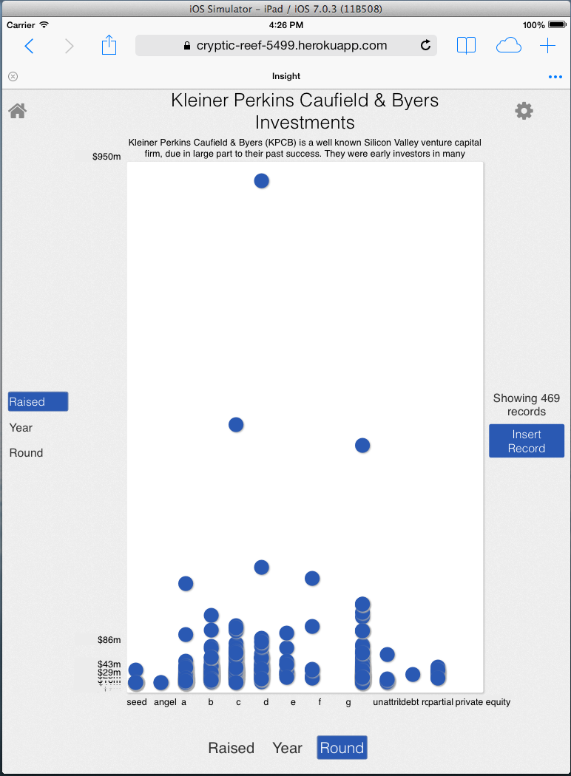Image resolution: width=571 pixels, height=776 pixels.
Task: Open settings via gear icon
Action: (524, 111)
